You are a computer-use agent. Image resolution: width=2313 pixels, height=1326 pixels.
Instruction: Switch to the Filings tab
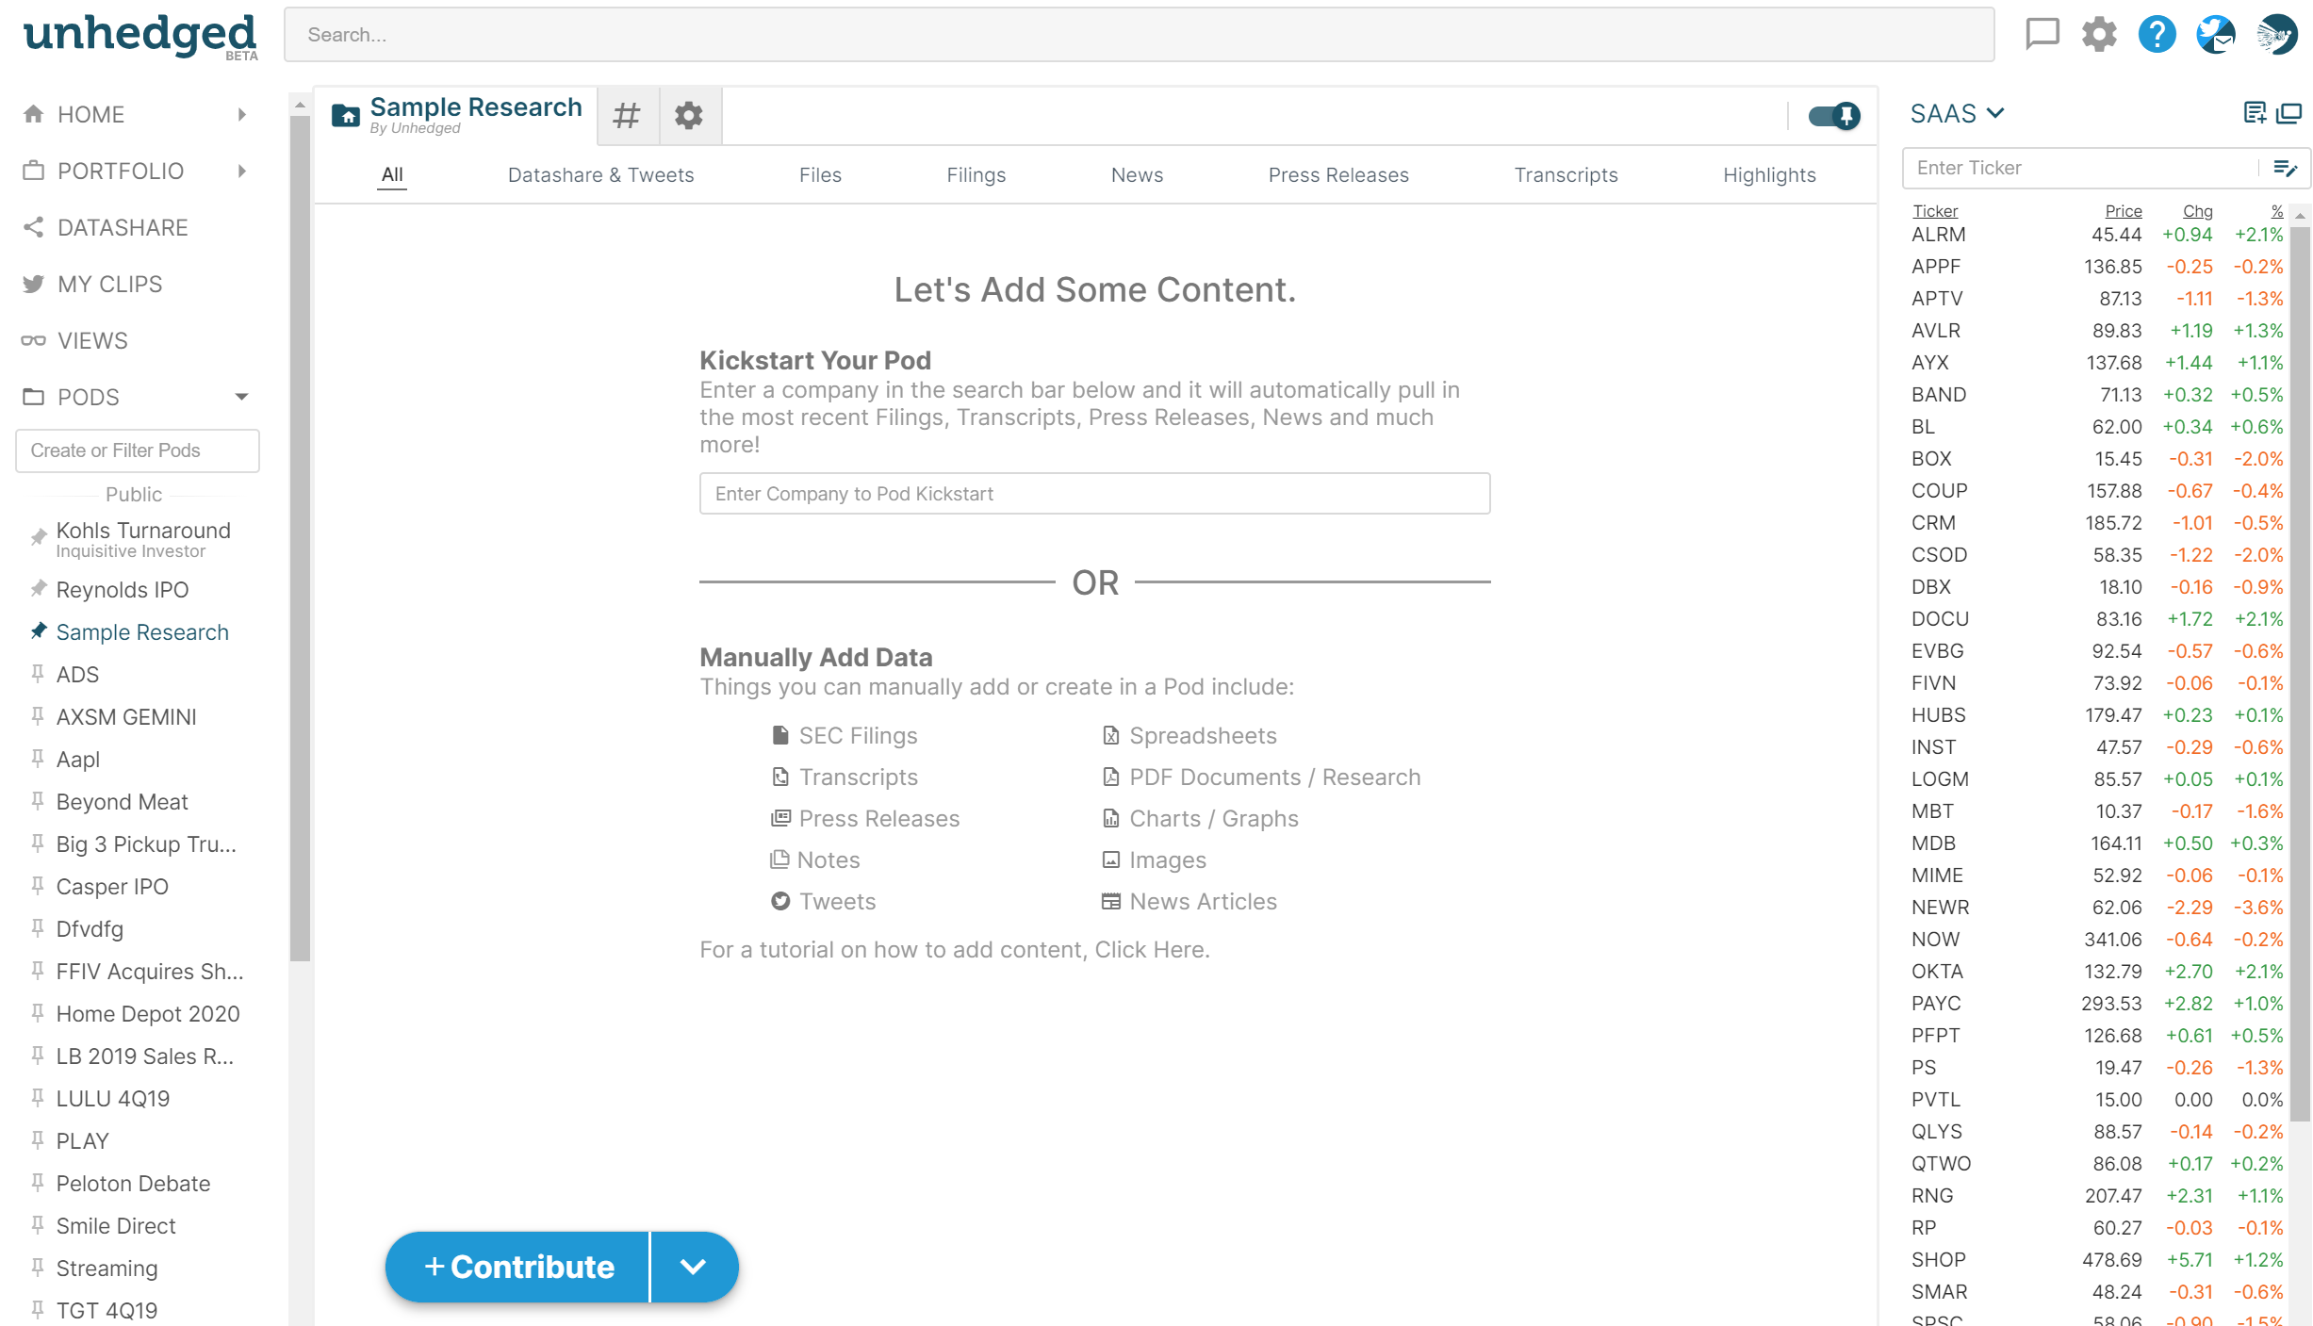tap(976, 174)
